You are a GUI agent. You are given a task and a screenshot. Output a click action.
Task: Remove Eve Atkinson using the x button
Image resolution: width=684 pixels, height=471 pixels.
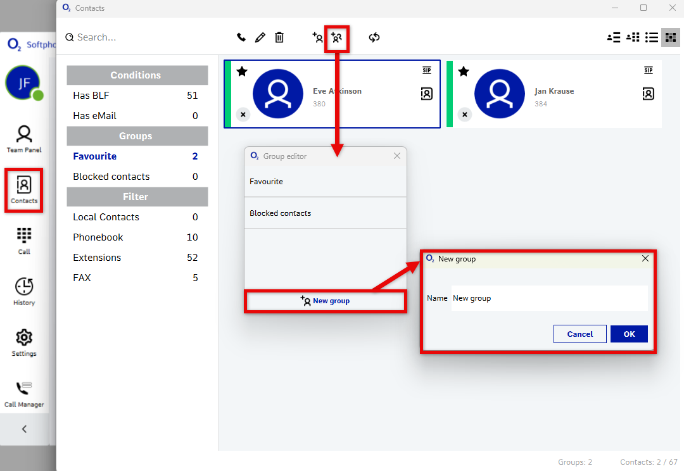(x=243, y=115)
